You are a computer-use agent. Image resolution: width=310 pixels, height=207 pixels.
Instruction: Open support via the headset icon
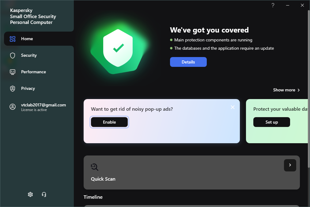44,194
